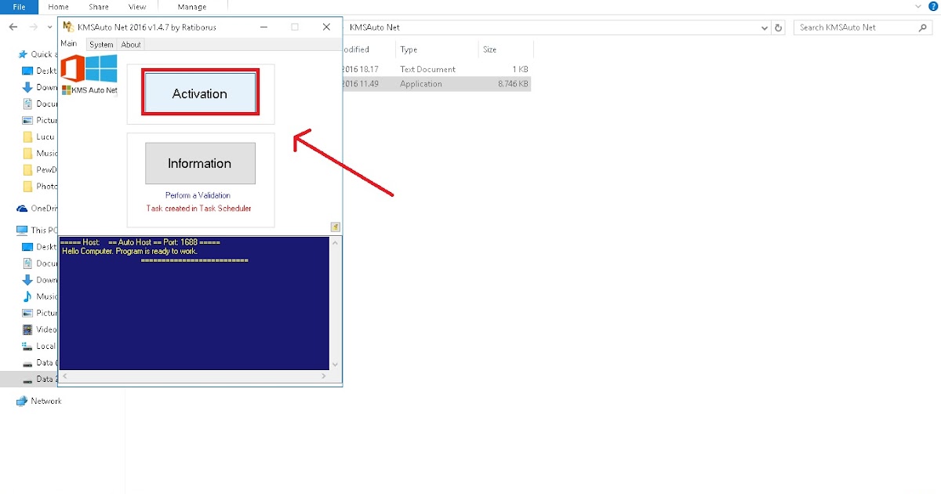
Task: Open Downloads under Quick access
Action: click(x=39, y=87)
